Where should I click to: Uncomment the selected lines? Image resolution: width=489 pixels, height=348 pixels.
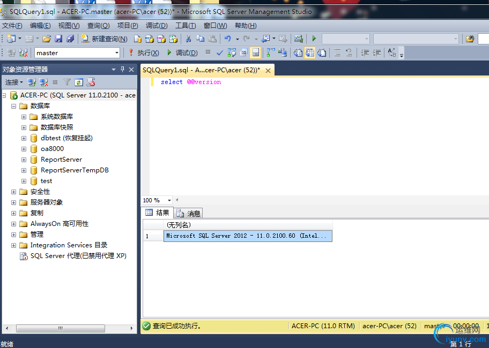pyautogui.click(x=349, y=53)
